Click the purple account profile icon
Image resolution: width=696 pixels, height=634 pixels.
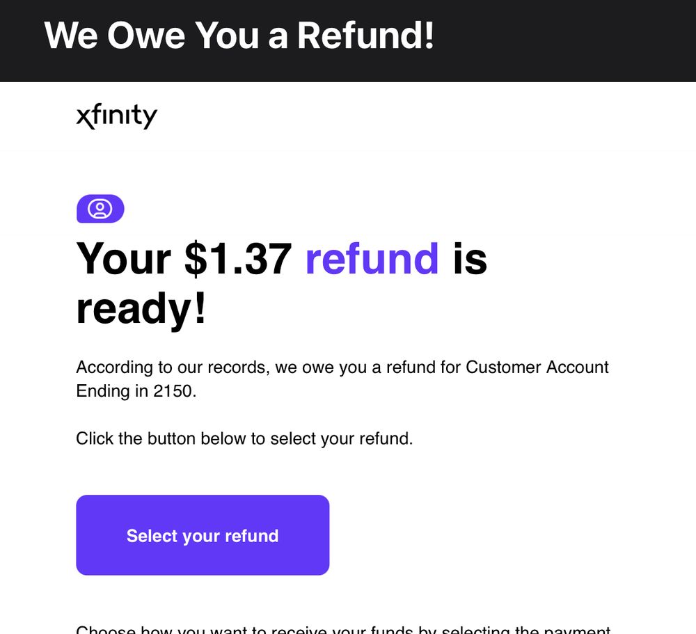(100, 209)
